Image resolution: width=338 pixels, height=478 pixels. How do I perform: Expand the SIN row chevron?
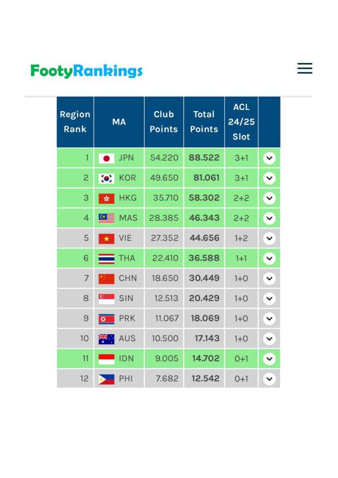click(269, 298)
